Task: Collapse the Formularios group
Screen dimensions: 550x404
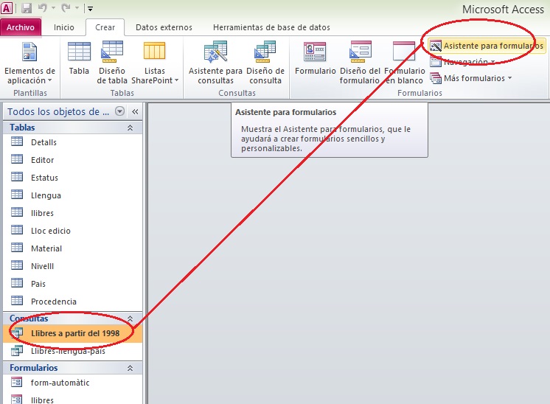Action: [130, 368]
